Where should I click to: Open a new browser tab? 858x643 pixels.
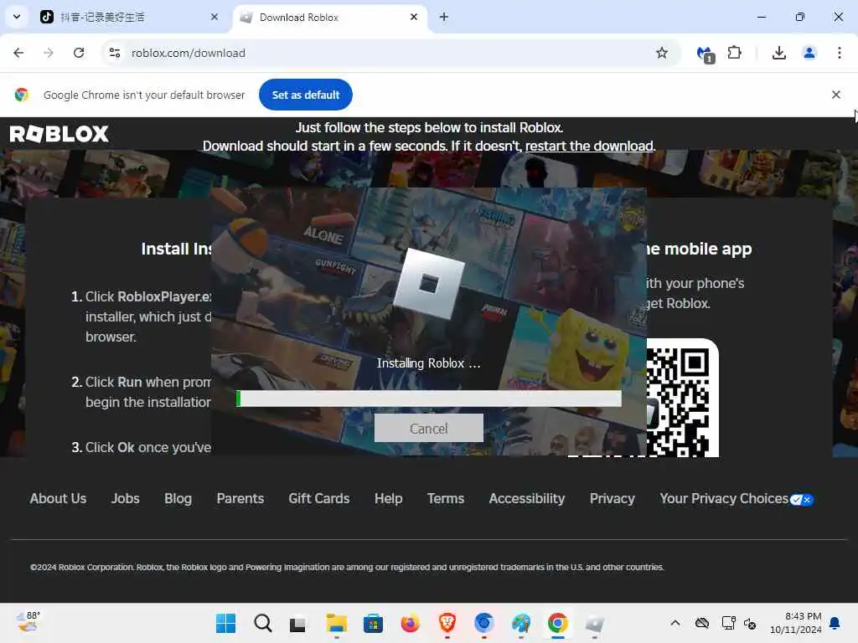pyautogui.click(x=444, y=17)
